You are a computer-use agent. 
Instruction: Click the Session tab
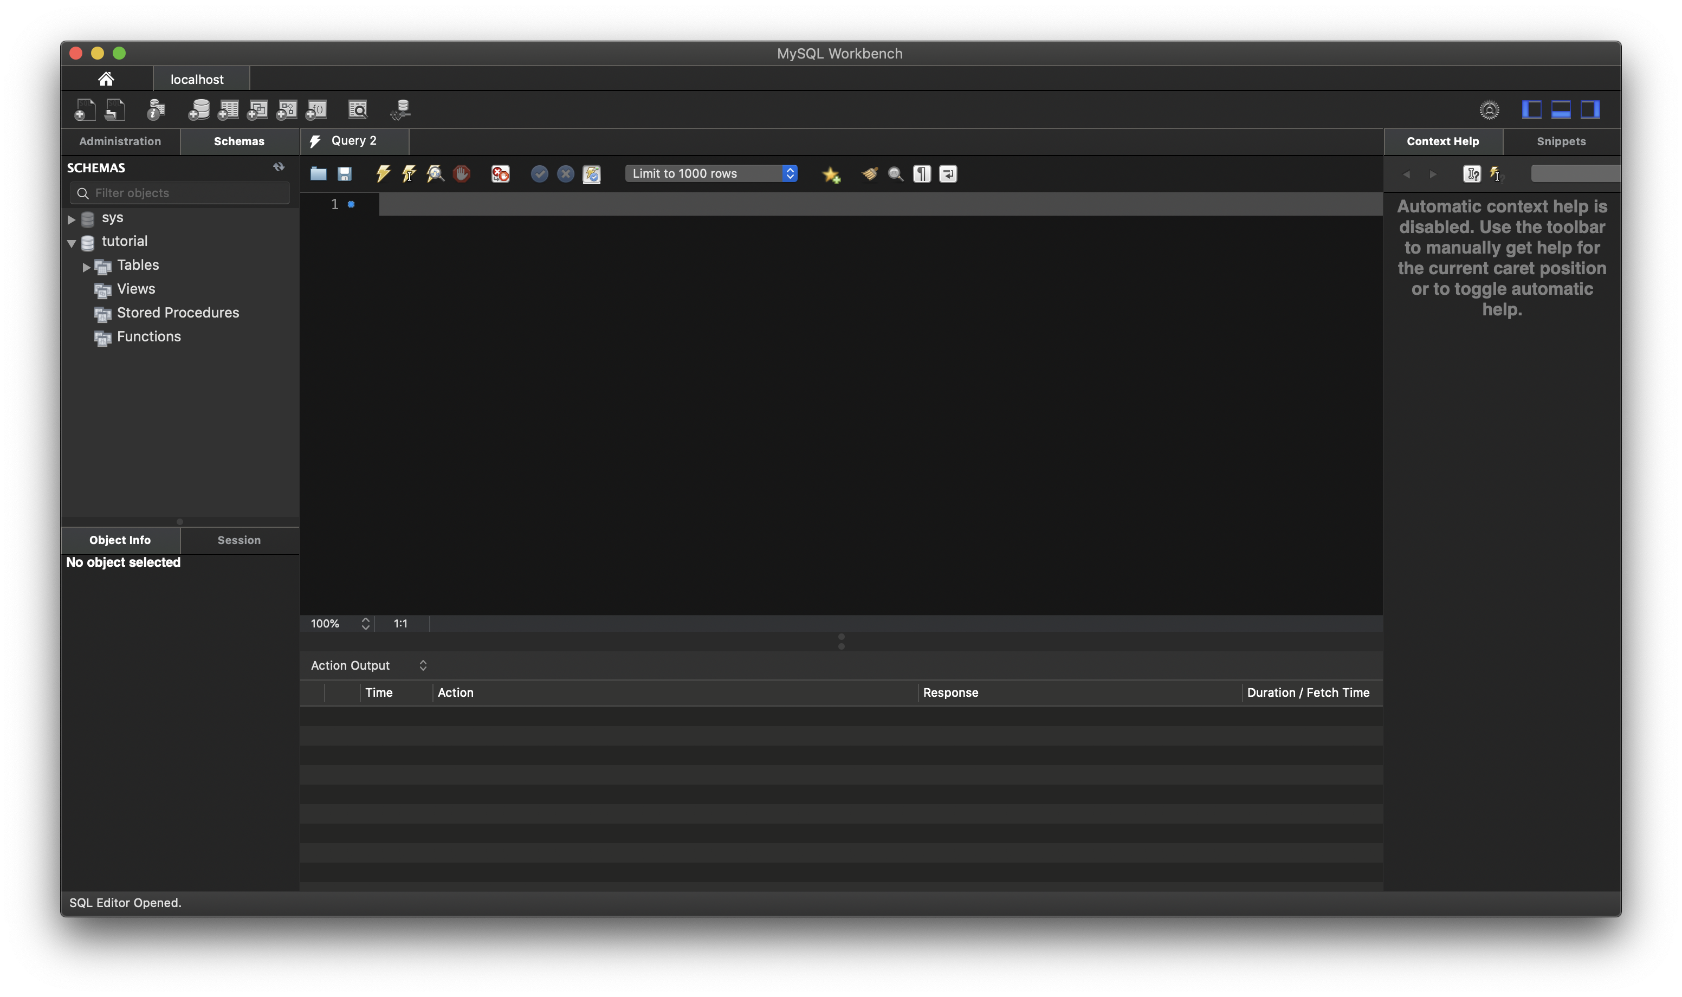point(238,540)
